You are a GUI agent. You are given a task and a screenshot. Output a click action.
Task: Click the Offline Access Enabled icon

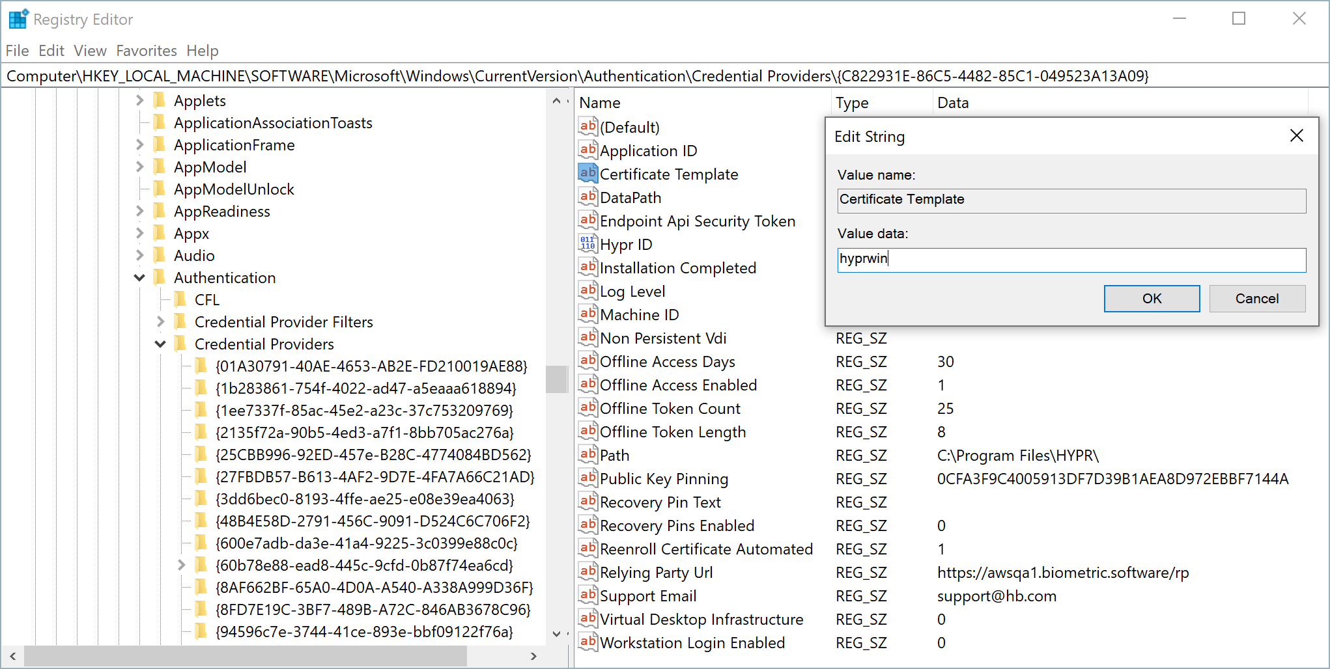(x=587, y=384)
